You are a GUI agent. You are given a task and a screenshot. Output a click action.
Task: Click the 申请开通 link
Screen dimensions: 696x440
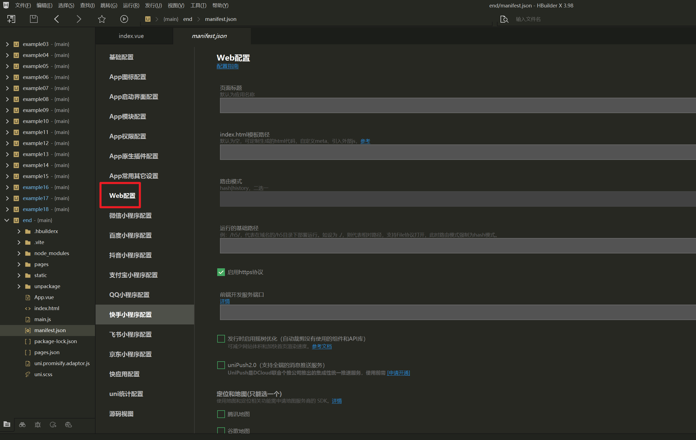(x=398, y=373)
